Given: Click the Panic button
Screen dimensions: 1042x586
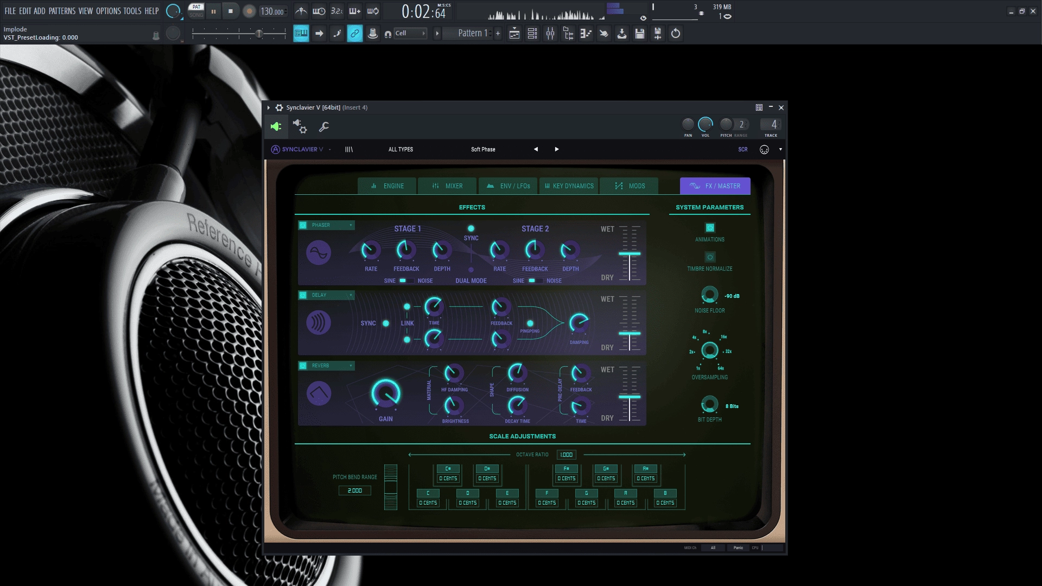Looking at the screenshot, I should pos(738,548).
